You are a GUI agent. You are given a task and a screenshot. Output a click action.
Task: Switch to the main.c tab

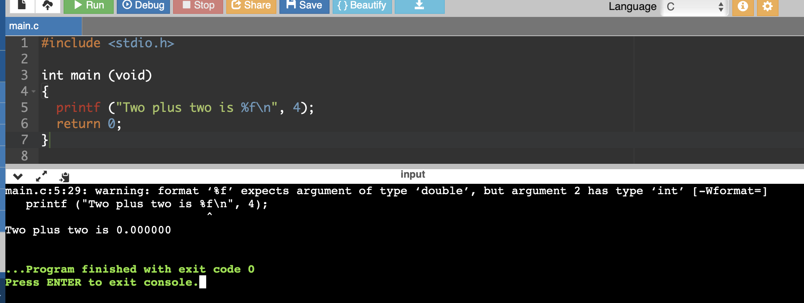click(44, 26)
